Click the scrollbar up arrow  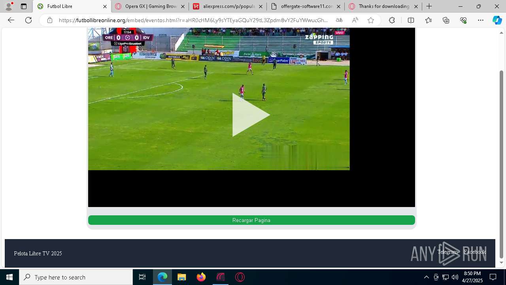(502, 32)
